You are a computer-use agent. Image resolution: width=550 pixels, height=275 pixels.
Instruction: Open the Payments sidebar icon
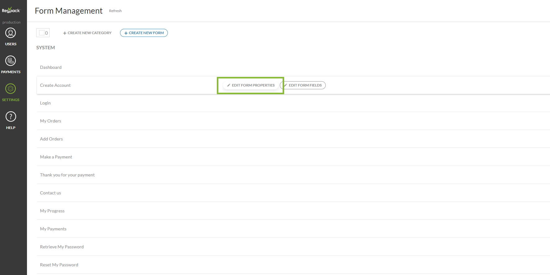[11, 61]
